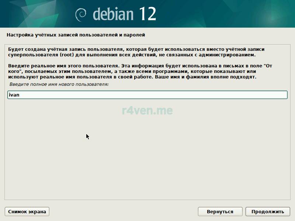Click the label "Введите полное имя нового пользователя"
The height and width of the screenshot is (221, 295).
click(x=59, y=85)
